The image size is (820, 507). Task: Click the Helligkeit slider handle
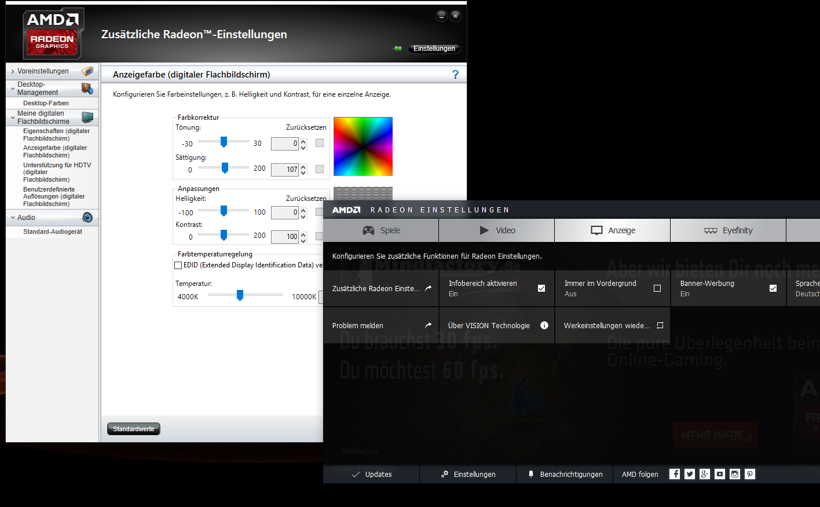point(224,211)
